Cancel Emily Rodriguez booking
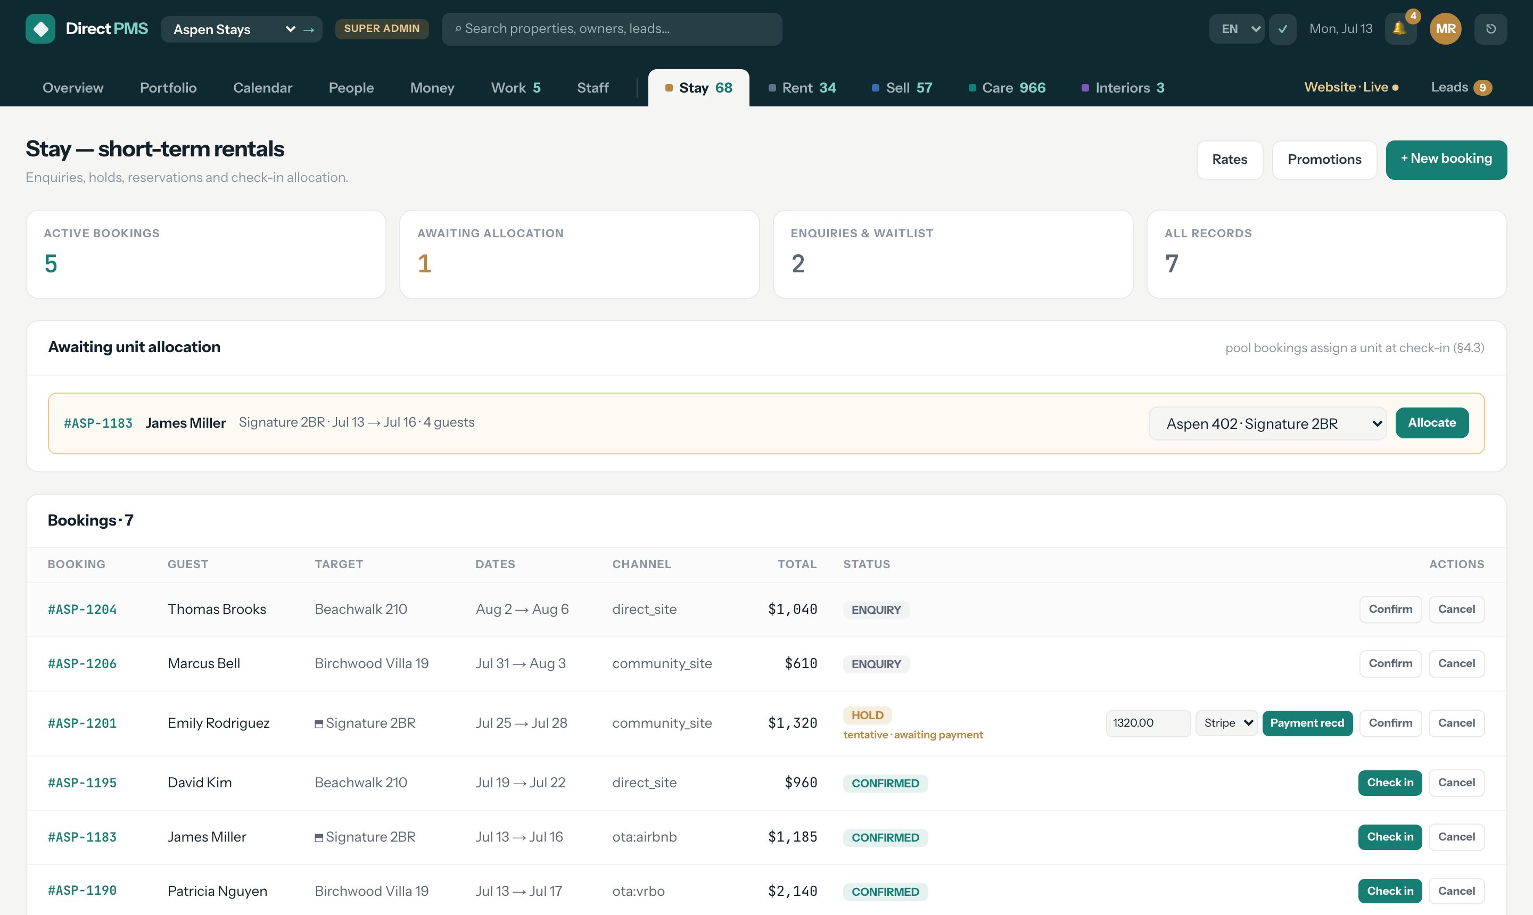1533x915 pixels. (x=1456, y=722)
